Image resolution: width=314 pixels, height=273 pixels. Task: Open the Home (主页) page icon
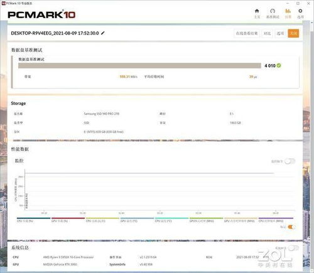pyautogui.click(x=257, y=11)
